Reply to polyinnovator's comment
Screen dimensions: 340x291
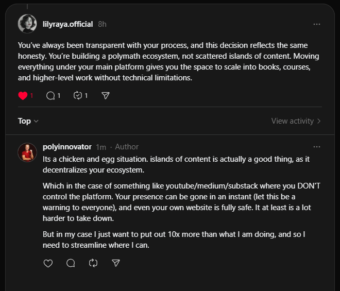point(71,263)
